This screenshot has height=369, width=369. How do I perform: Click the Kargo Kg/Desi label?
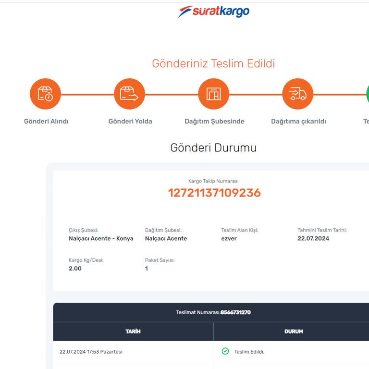point(86,260)
